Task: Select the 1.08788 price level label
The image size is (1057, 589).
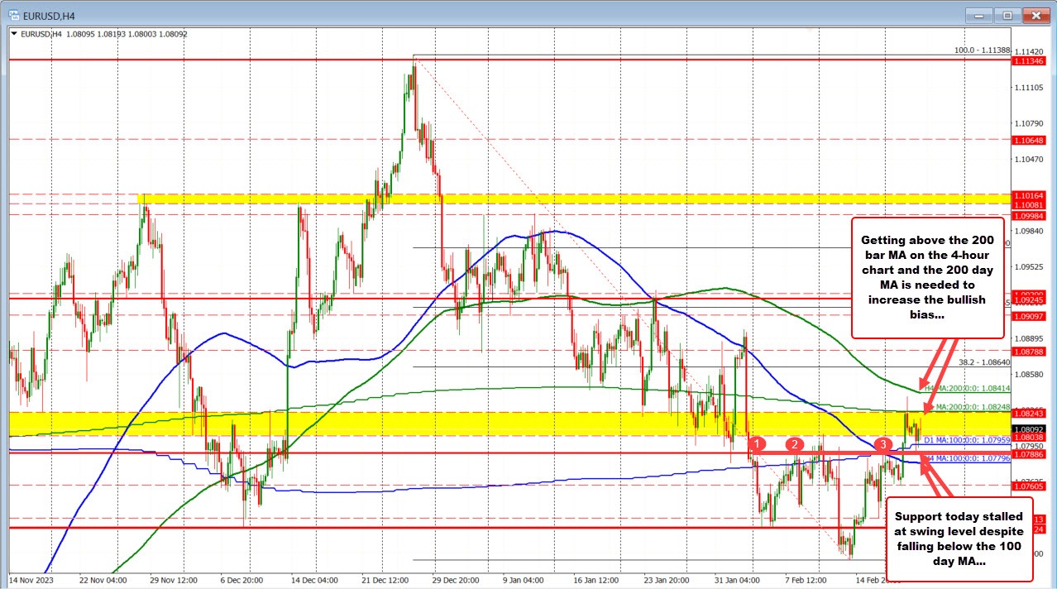Action: (1030, 352)
